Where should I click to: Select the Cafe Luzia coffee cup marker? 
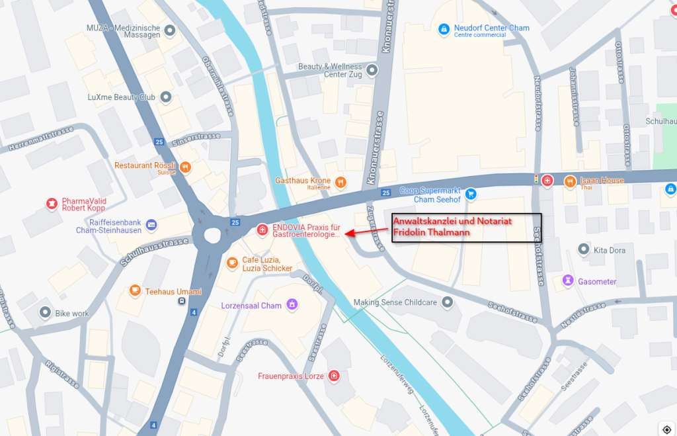point(232,262)
